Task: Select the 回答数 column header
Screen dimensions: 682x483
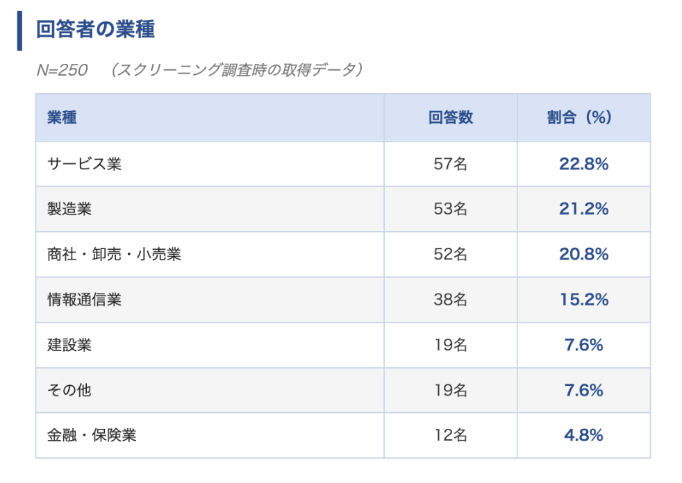Action: pyautogui.click(x=450, y=118)
